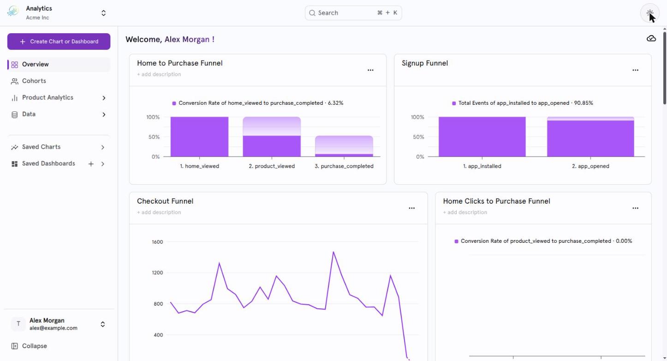Click the page vertical scrollbar
Viewport: 667px width, 361px height.
(x=665, y=68)
